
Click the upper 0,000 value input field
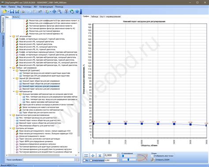pyautogui.click(x=111, y=156)
